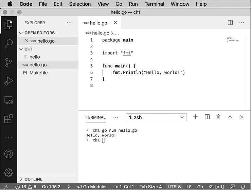
Task: Kill terminal with the trash icon
Action: click(218, 117)
